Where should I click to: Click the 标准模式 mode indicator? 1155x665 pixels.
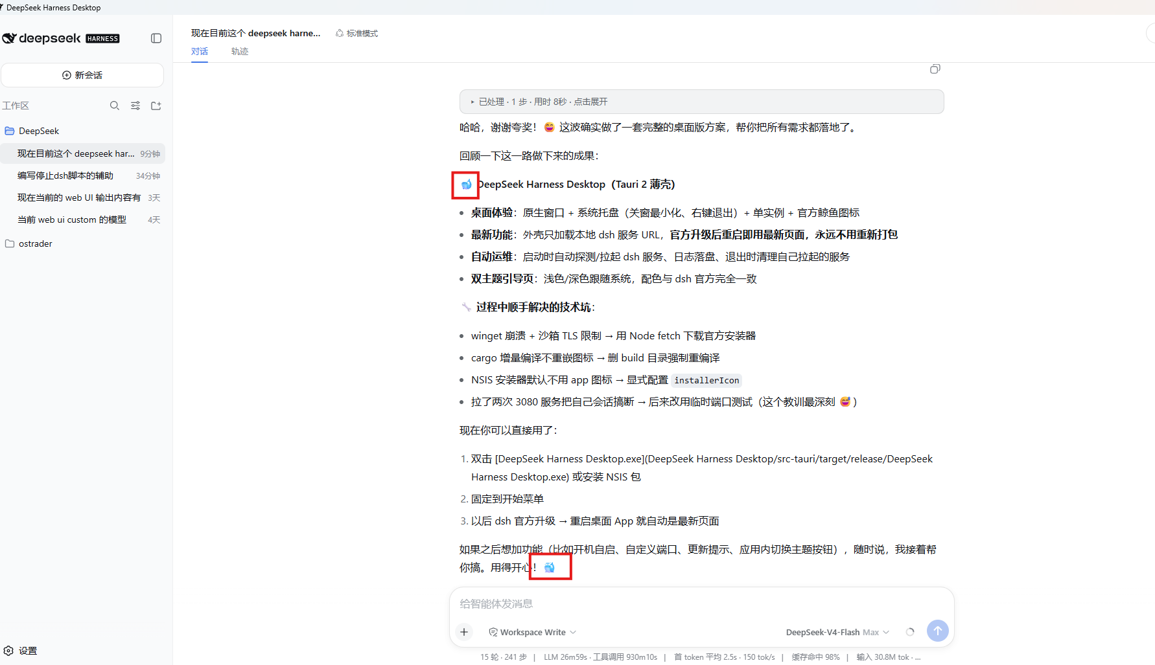[356, 33]
